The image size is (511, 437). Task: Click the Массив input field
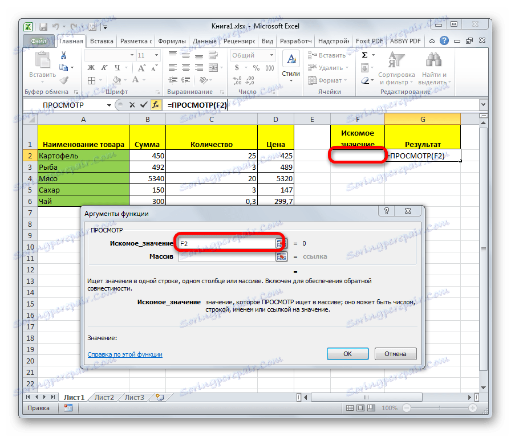(227, 256)
